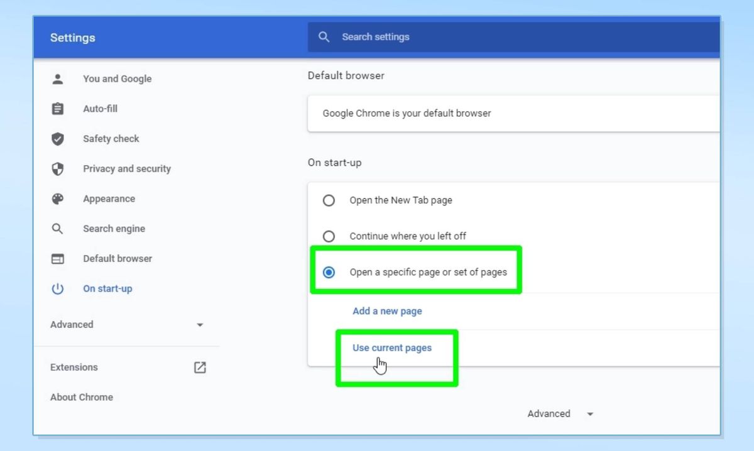Select Open a specific page or set of pages
The image size is (754, 451).
[329, 272]
